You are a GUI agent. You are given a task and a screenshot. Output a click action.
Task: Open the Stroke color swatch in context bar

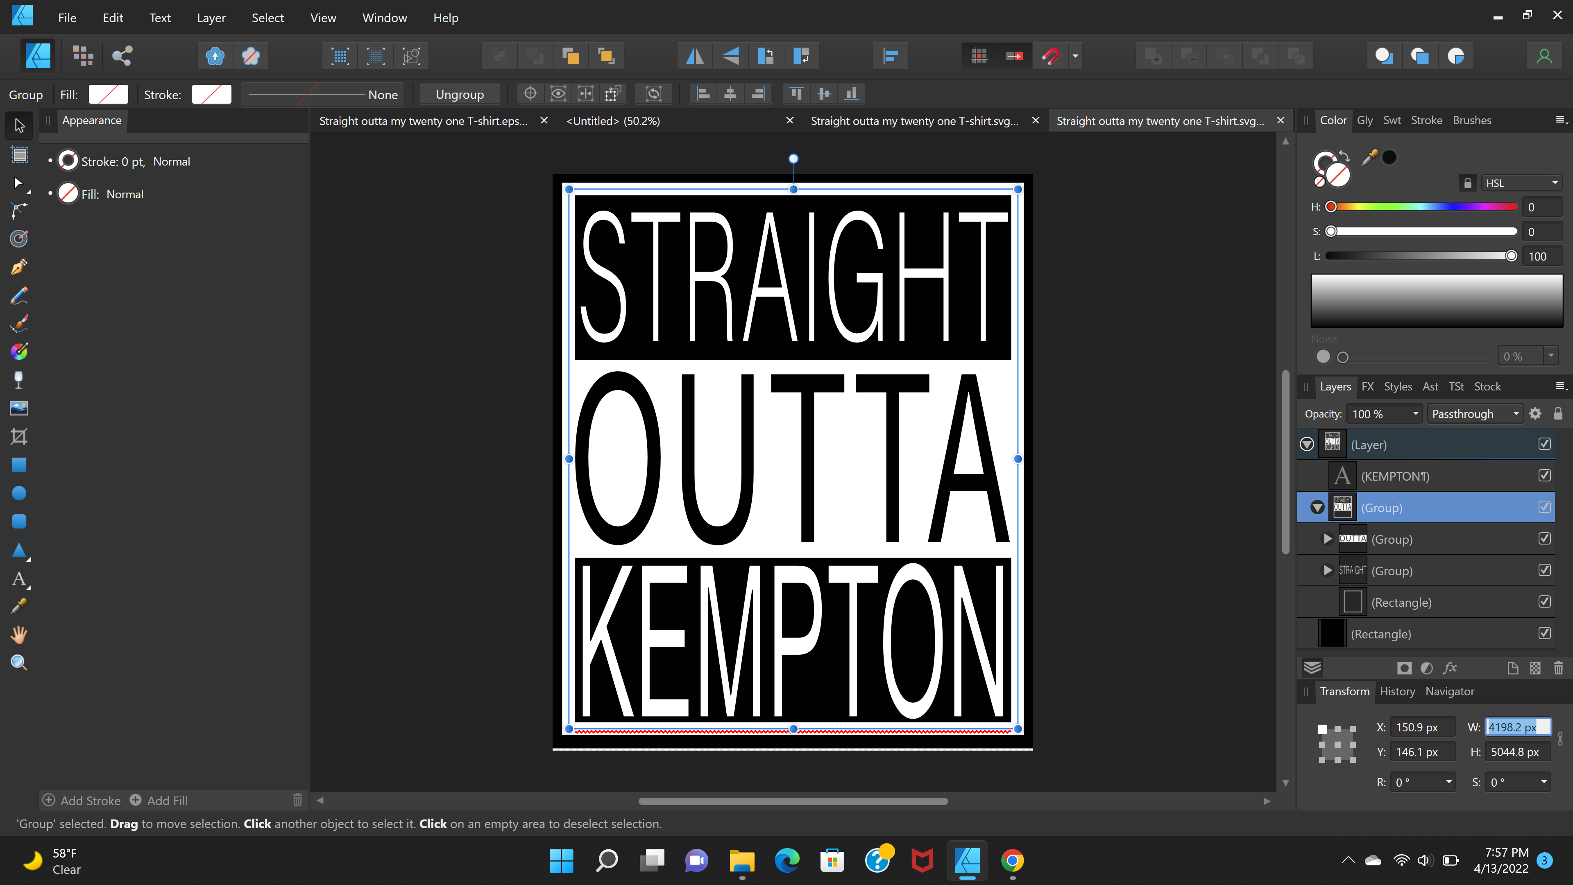(211, 94)
